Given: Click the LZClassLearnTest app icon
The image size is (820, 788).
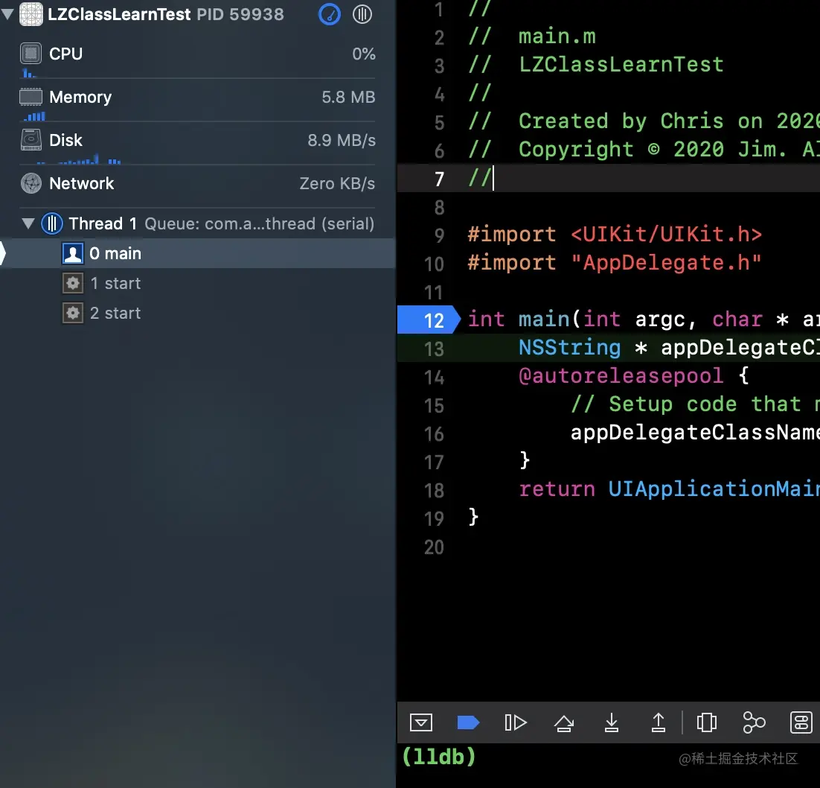Looking at the screenshot, I should (31, 14).
